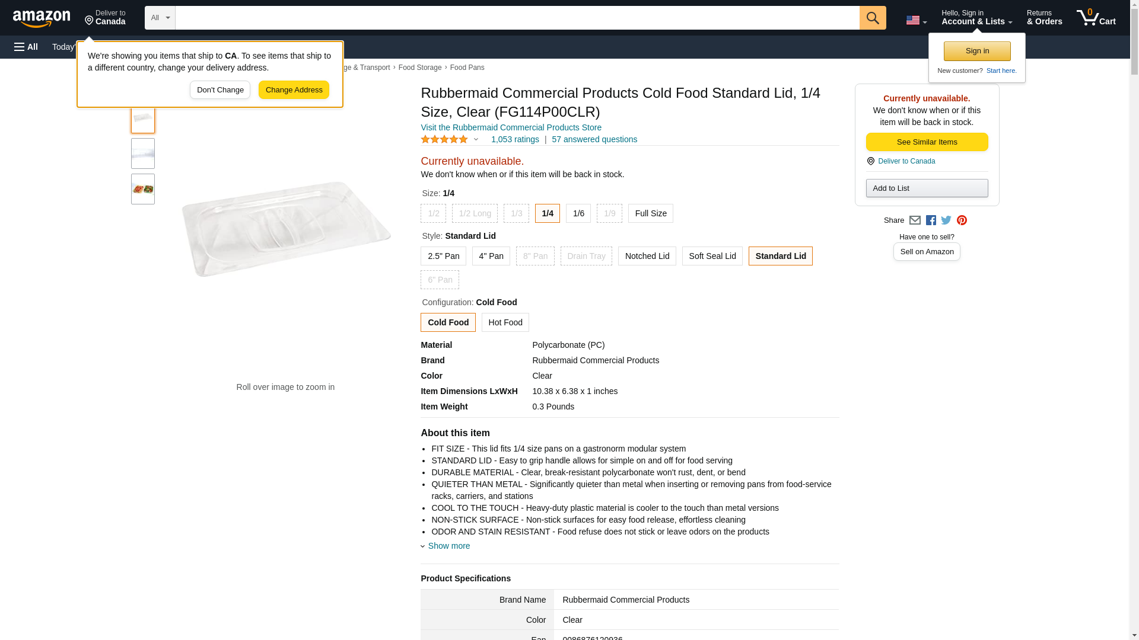Share via the email envelope icon
The image size is (1139, 640).
point(915,220)
